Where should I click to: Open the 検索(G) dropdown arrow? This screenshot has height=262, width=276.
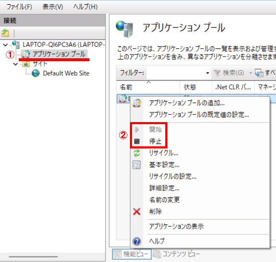click(250, 73)
